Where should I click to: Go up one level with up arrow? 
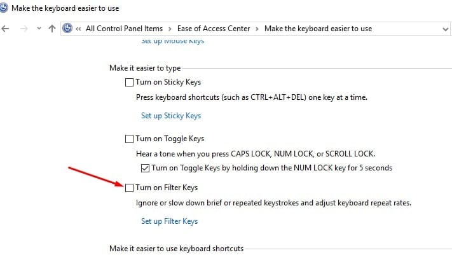pyautogui.click(x=52, y=29)
